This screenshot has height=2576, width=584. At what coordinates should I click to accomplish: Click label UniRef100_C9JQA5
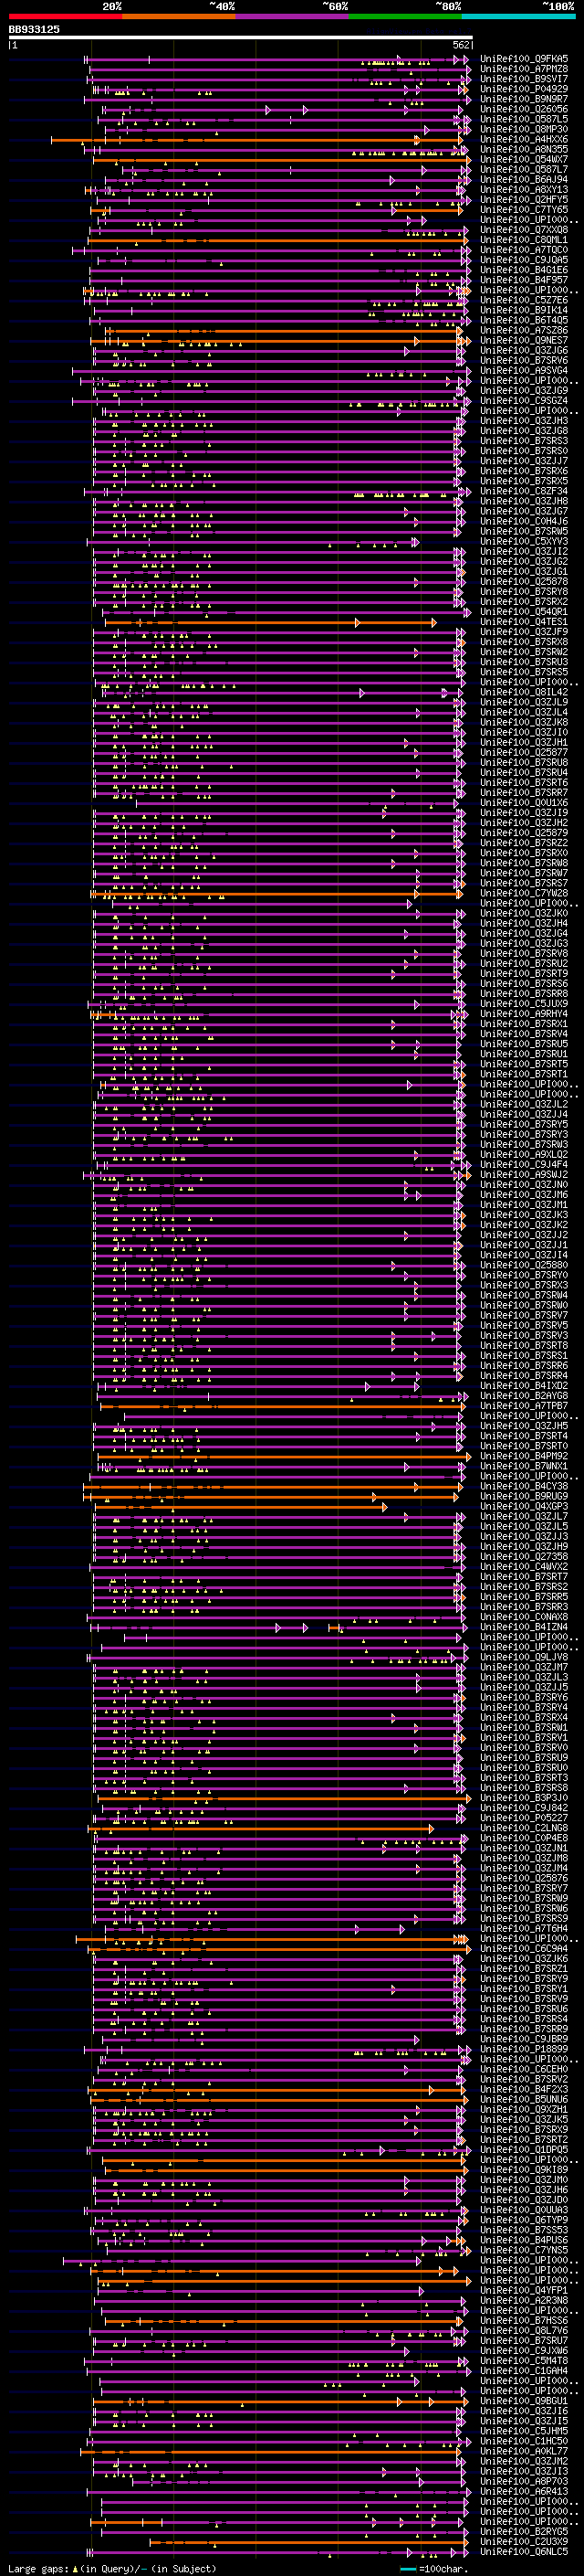[x=524, y=260]
